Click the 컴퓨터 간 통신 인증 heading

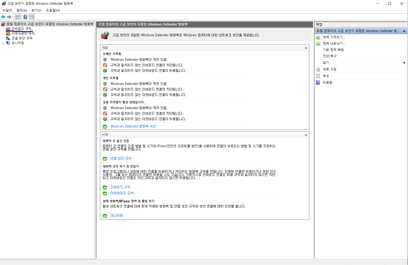click(116, 141)
